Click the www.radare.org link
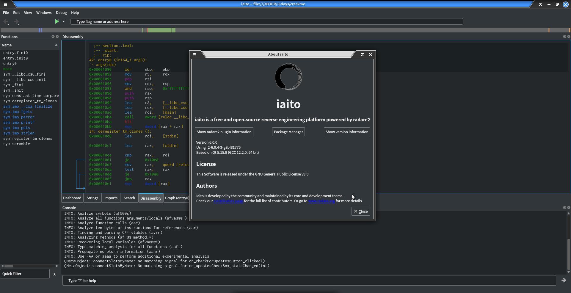The image size is (571, 293). pyautogui.click(x=321, y=201)
